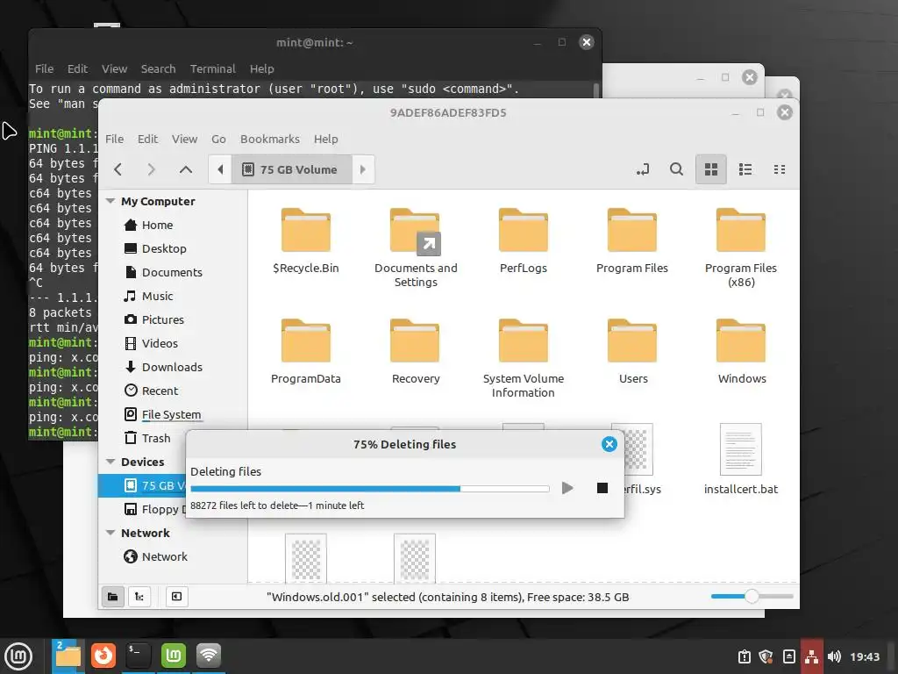Select the ProgramData folder
Viewport: 898px width, 674px height.
click(x=306, y=352)
